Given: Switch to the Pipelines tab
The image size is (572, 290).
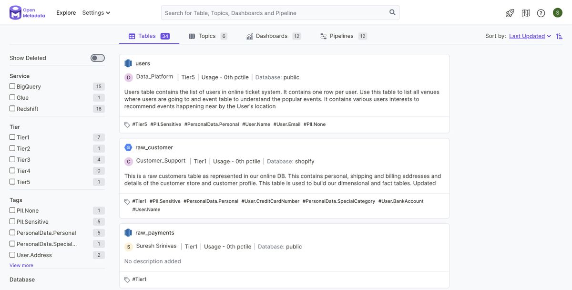Looking at the screenshot, I should tap(342, 36).
